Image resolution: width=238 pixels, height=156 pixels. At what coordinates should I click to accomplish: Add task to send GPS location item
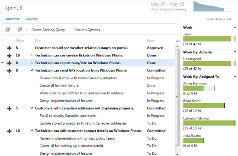[9, 71]
